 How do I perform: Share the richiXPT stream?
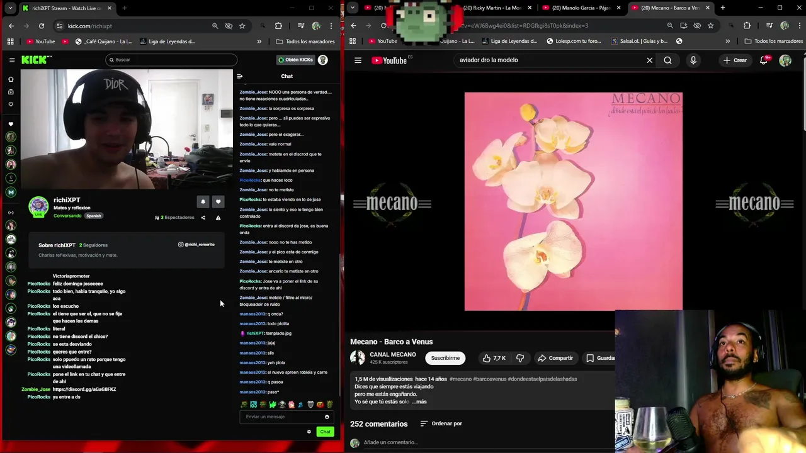click(x=203, y=218)
